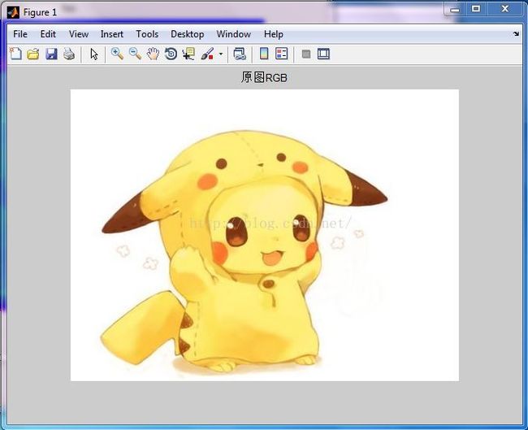This screenshot has width=528, height=430.
Task: Close the Figure 1 window
Action: pos(504,9)
